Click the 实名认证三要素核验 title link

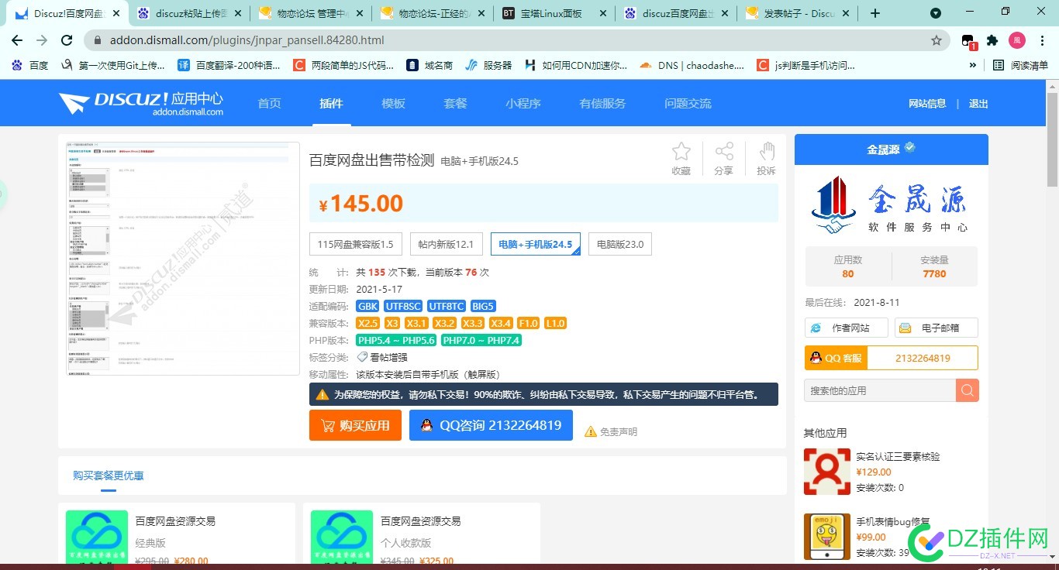click(x=898, y=456)
